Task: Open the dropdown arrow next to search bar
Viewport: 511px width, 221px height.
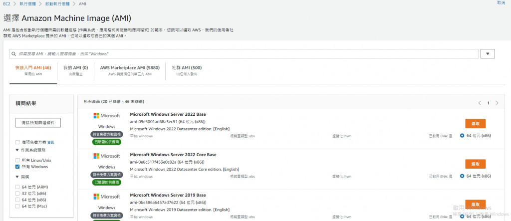Action: (488, 54)
